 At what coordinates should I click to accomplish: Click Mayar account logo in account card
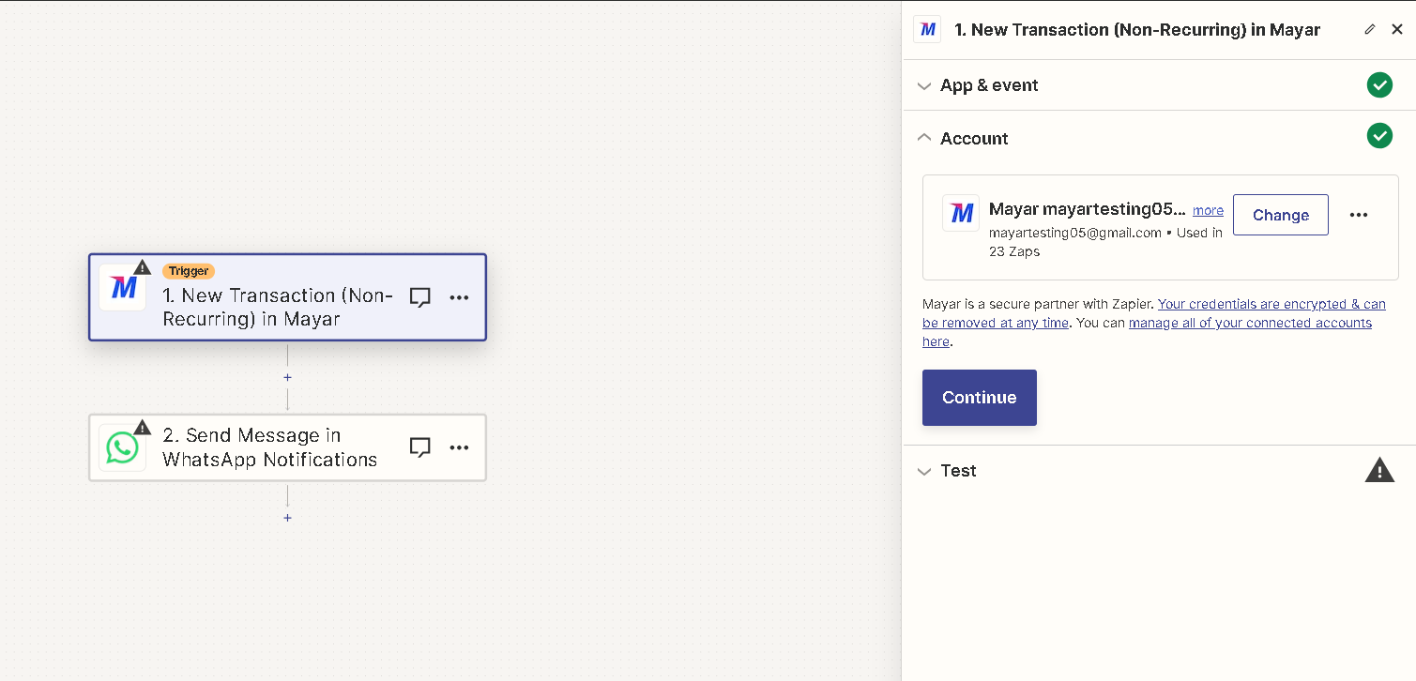click(961, 213)
